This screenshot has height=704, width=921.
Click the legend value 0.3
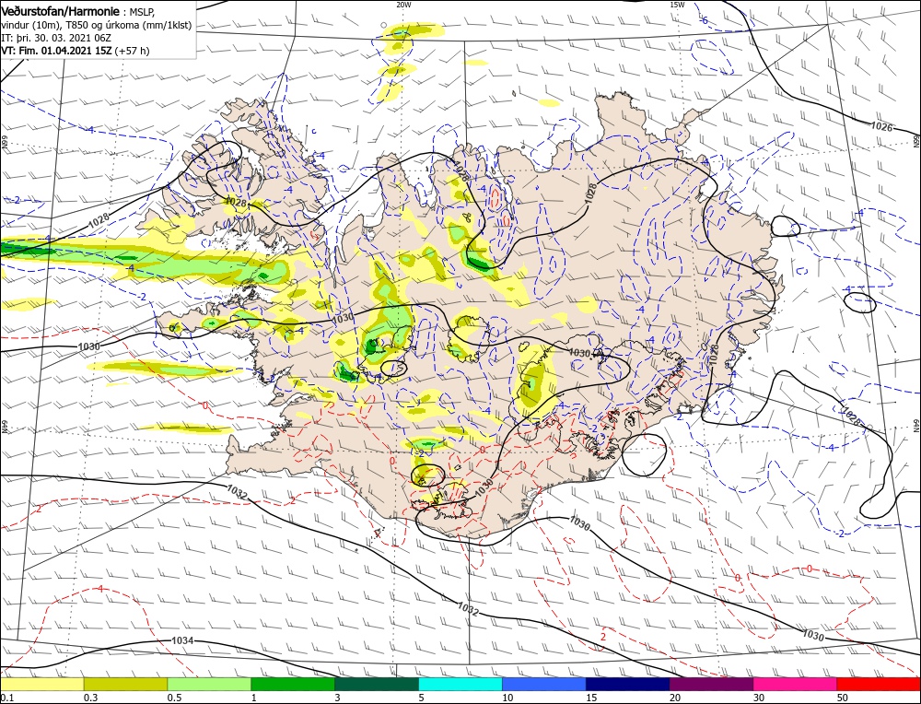(x=90, y=698)
